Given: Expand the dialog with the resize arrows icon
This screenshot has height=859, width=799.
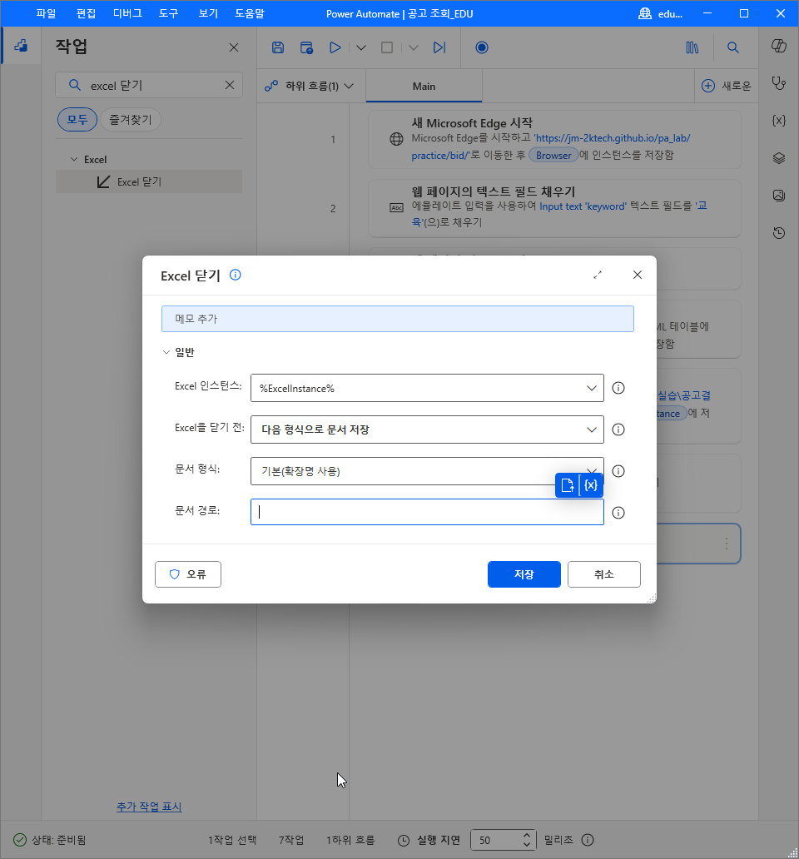Looking at the screenshot, I should coord(598,275).
